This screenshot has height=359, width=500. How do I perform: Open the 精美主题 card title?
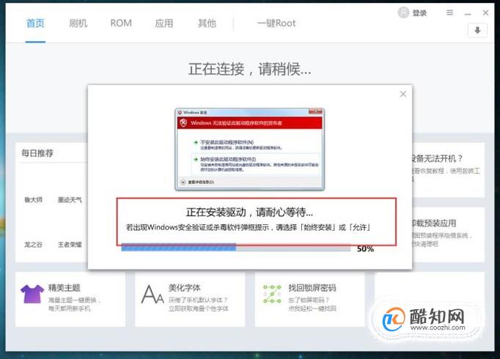[x=64, y=288]
